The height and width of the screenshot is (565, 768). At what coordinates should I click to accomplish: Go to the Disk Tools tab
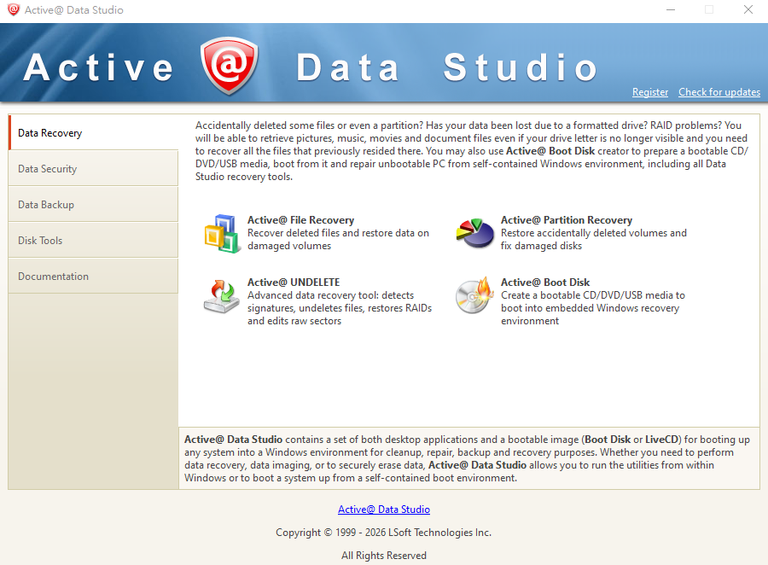(93, 240)
